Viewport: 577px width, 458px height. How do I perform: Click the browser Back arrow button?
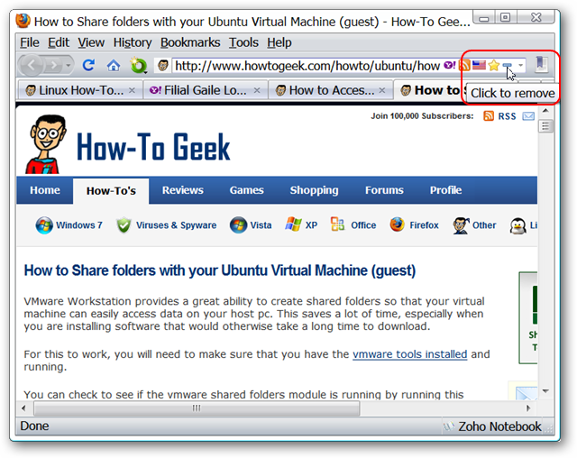pos(32,66)
